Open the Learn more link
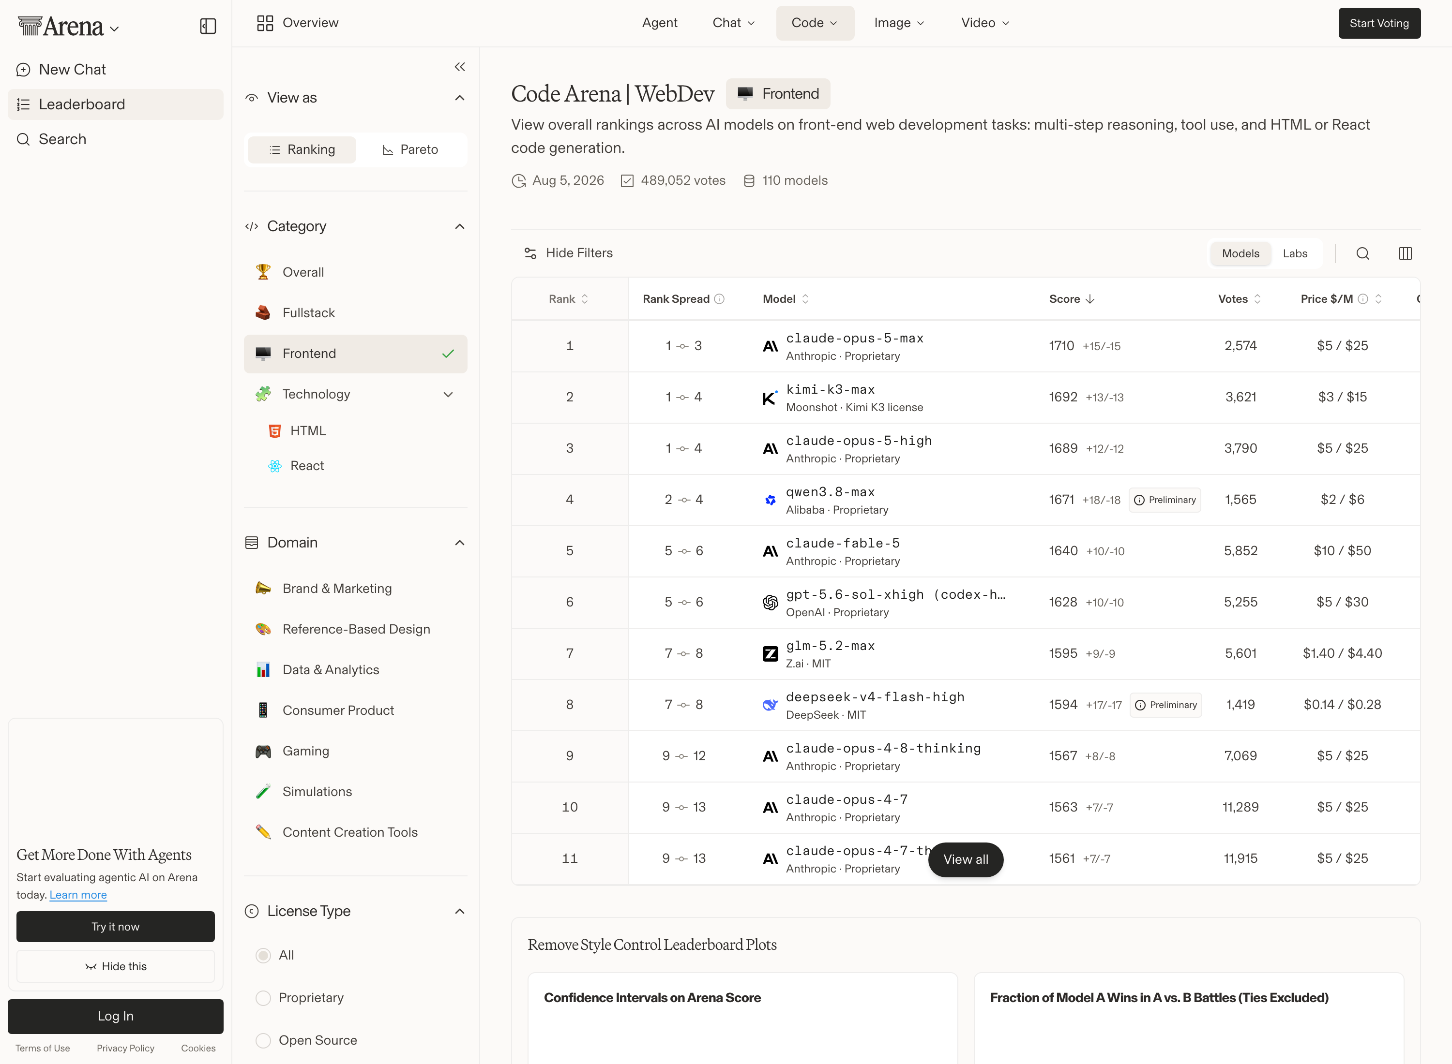 78,895
